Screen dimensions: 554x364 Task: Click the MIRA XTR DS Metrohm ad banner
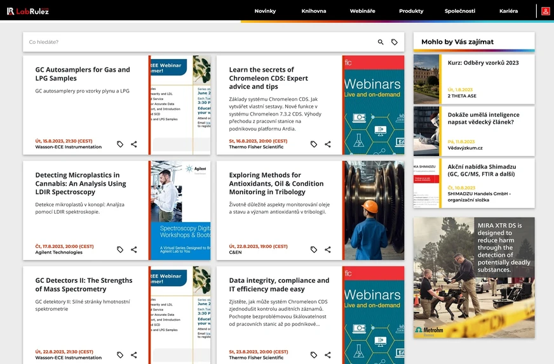[474, 278]
